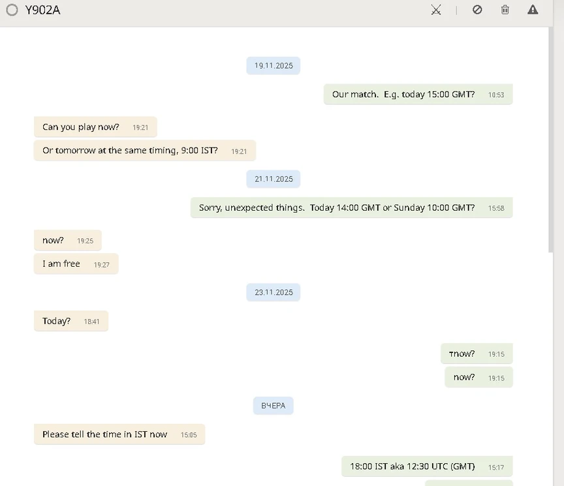Viewport: 564px width, 486px height.
Task: Click the 23.11.2025 date label
Action: pos(274,292)
